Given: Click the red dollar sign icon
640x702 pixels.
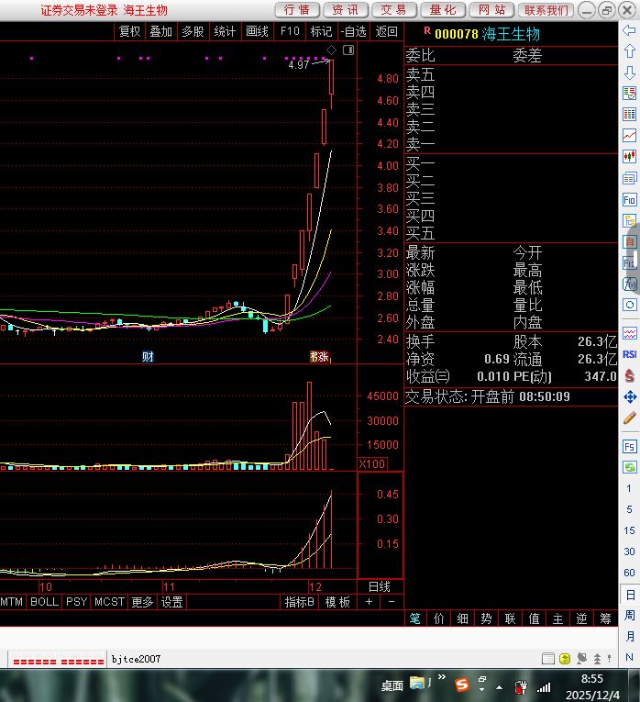Looking at the screenshot, I should [629, 375].
